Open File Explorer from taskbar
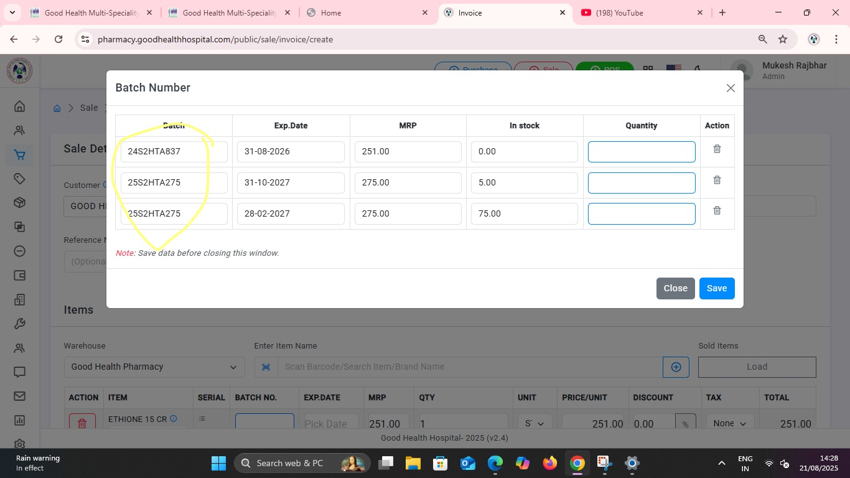850x478 pixels. click(413, 463)
